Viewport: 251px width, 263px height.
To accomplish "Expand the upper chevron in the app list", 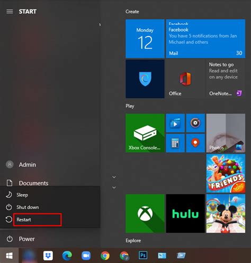I will point(114,177).
